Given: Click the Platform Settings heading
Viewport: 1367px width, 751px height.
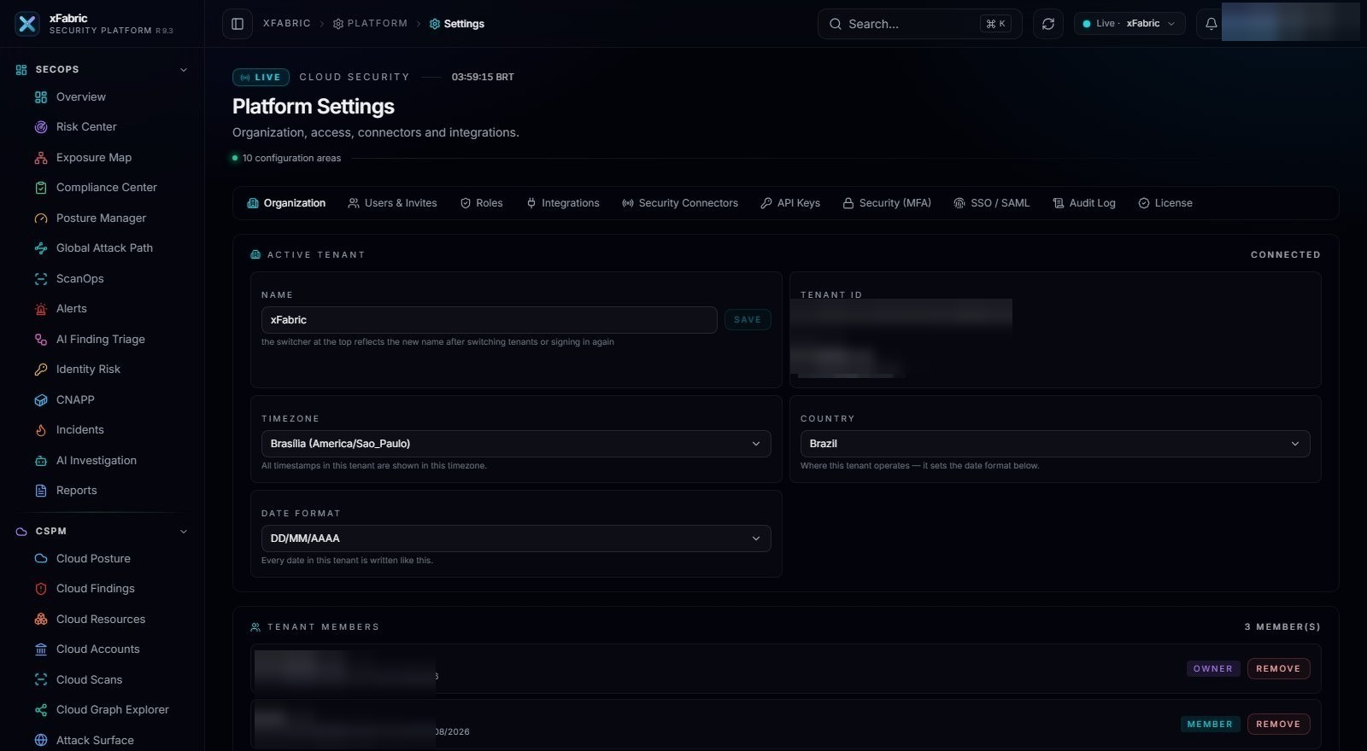Looking at the screenshot, I should coord(314,107).
